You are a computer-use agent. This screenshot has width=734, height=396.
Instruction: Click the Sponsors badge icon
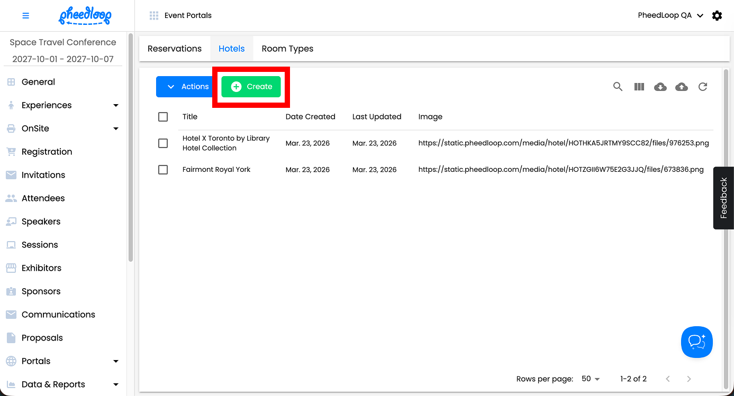(x=11, y=291)
